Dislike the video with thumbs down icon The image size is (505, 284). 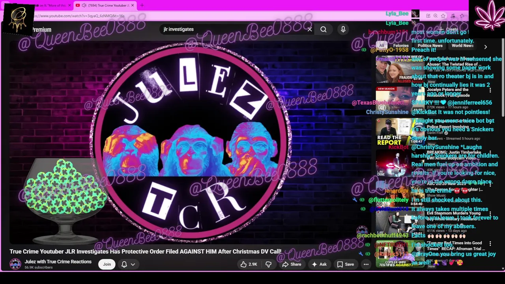point(268,264)
